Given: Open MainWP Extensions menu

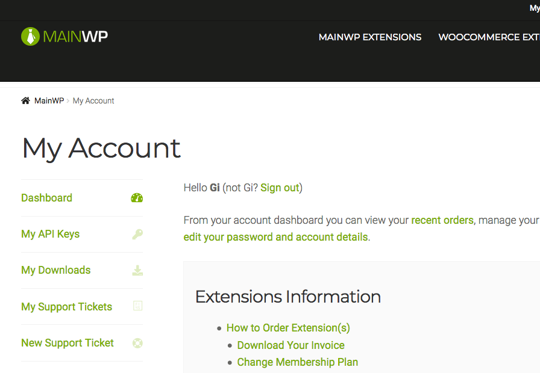Looking at the screenshot, I should 370,37.
